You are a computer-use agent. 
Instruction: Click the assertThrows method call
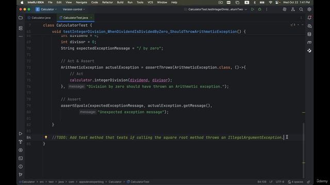coord(159,67)
